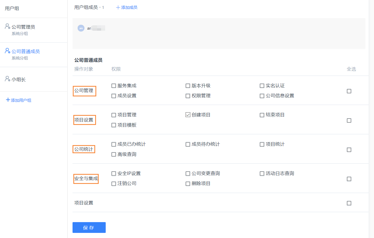The height and width of the screenshot is (238, 374).
Task: Click the 操作对象 column header
Action: point(84,69)
